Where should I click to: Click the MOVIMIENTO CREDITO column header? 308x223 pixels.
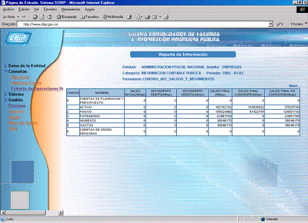(x=193, y=93)
